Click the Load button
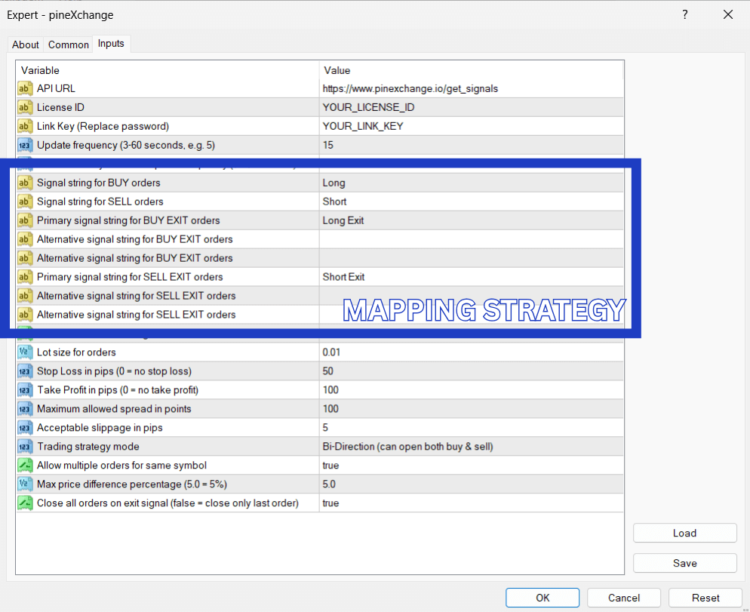750x612 pixels. [x=684, y=533]
